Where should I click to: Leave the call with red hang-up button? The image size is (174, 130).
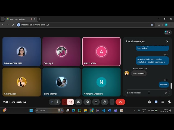coord(120,102)
